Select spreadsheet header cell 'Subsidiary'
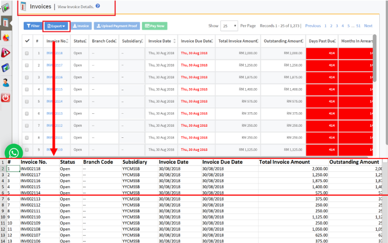Image resolution: width=388 pixels, height=243 pixels. tap(140, 162)
